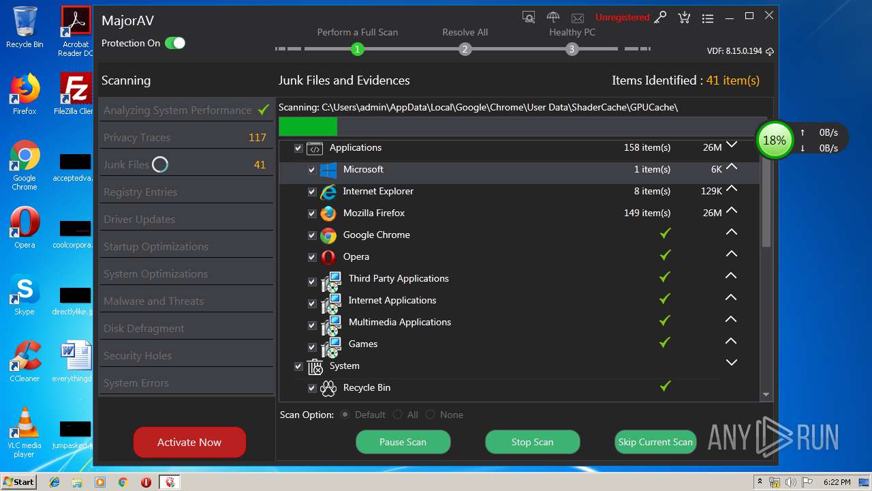
Task: Select Disk Defragment in the sidebar
Action: (x=186, y=328)
